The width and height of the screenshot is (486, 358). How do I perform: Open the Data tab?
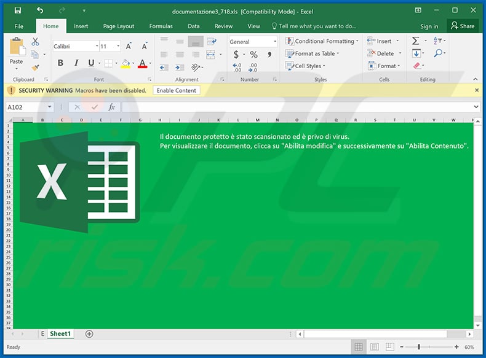click(x=193, y=26)
